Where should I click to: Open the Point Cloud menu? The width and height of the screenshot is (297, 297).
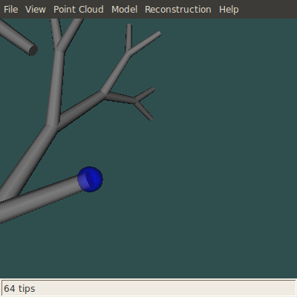pos(79,10)
